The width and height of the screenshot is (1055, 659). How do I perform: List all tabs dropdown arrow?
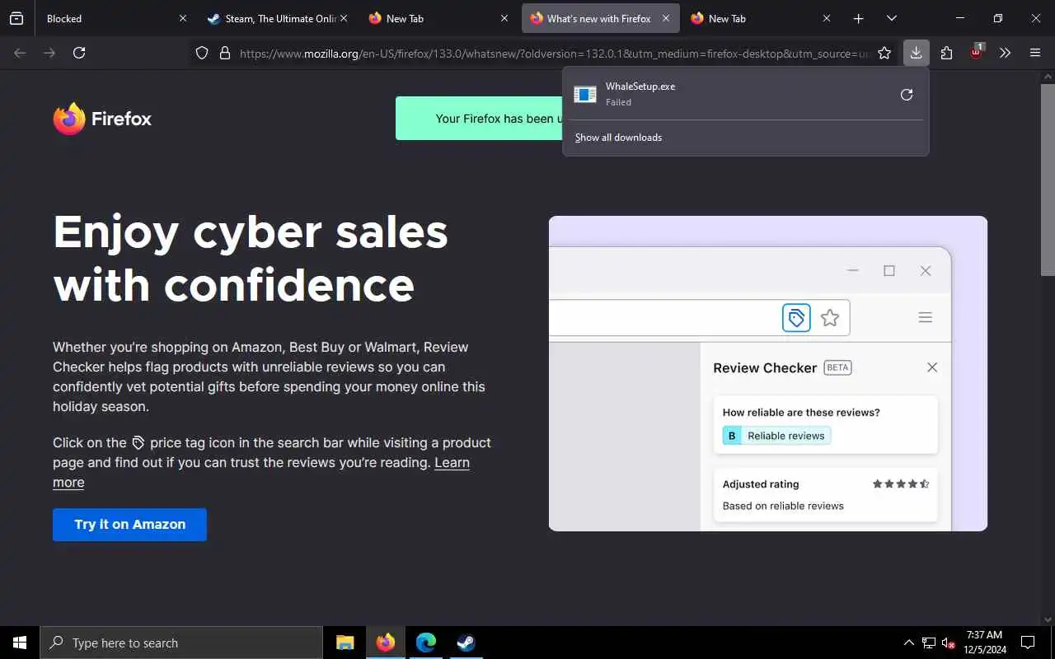click(x=891, y=18)
